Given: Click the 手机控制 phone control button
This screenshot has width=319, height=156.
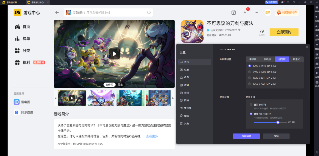Looking at the screenshot, I should point(272,2).
